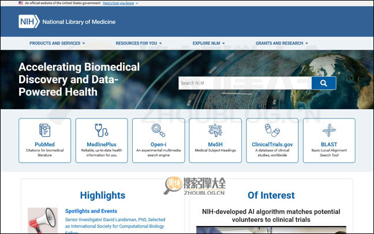Expand Products and Services menu
374x234 pixels.
[57, 43]
